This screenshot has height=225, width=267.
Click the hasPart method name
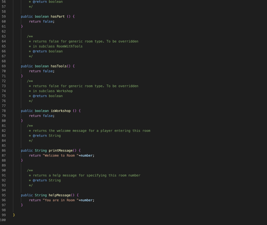58,16
